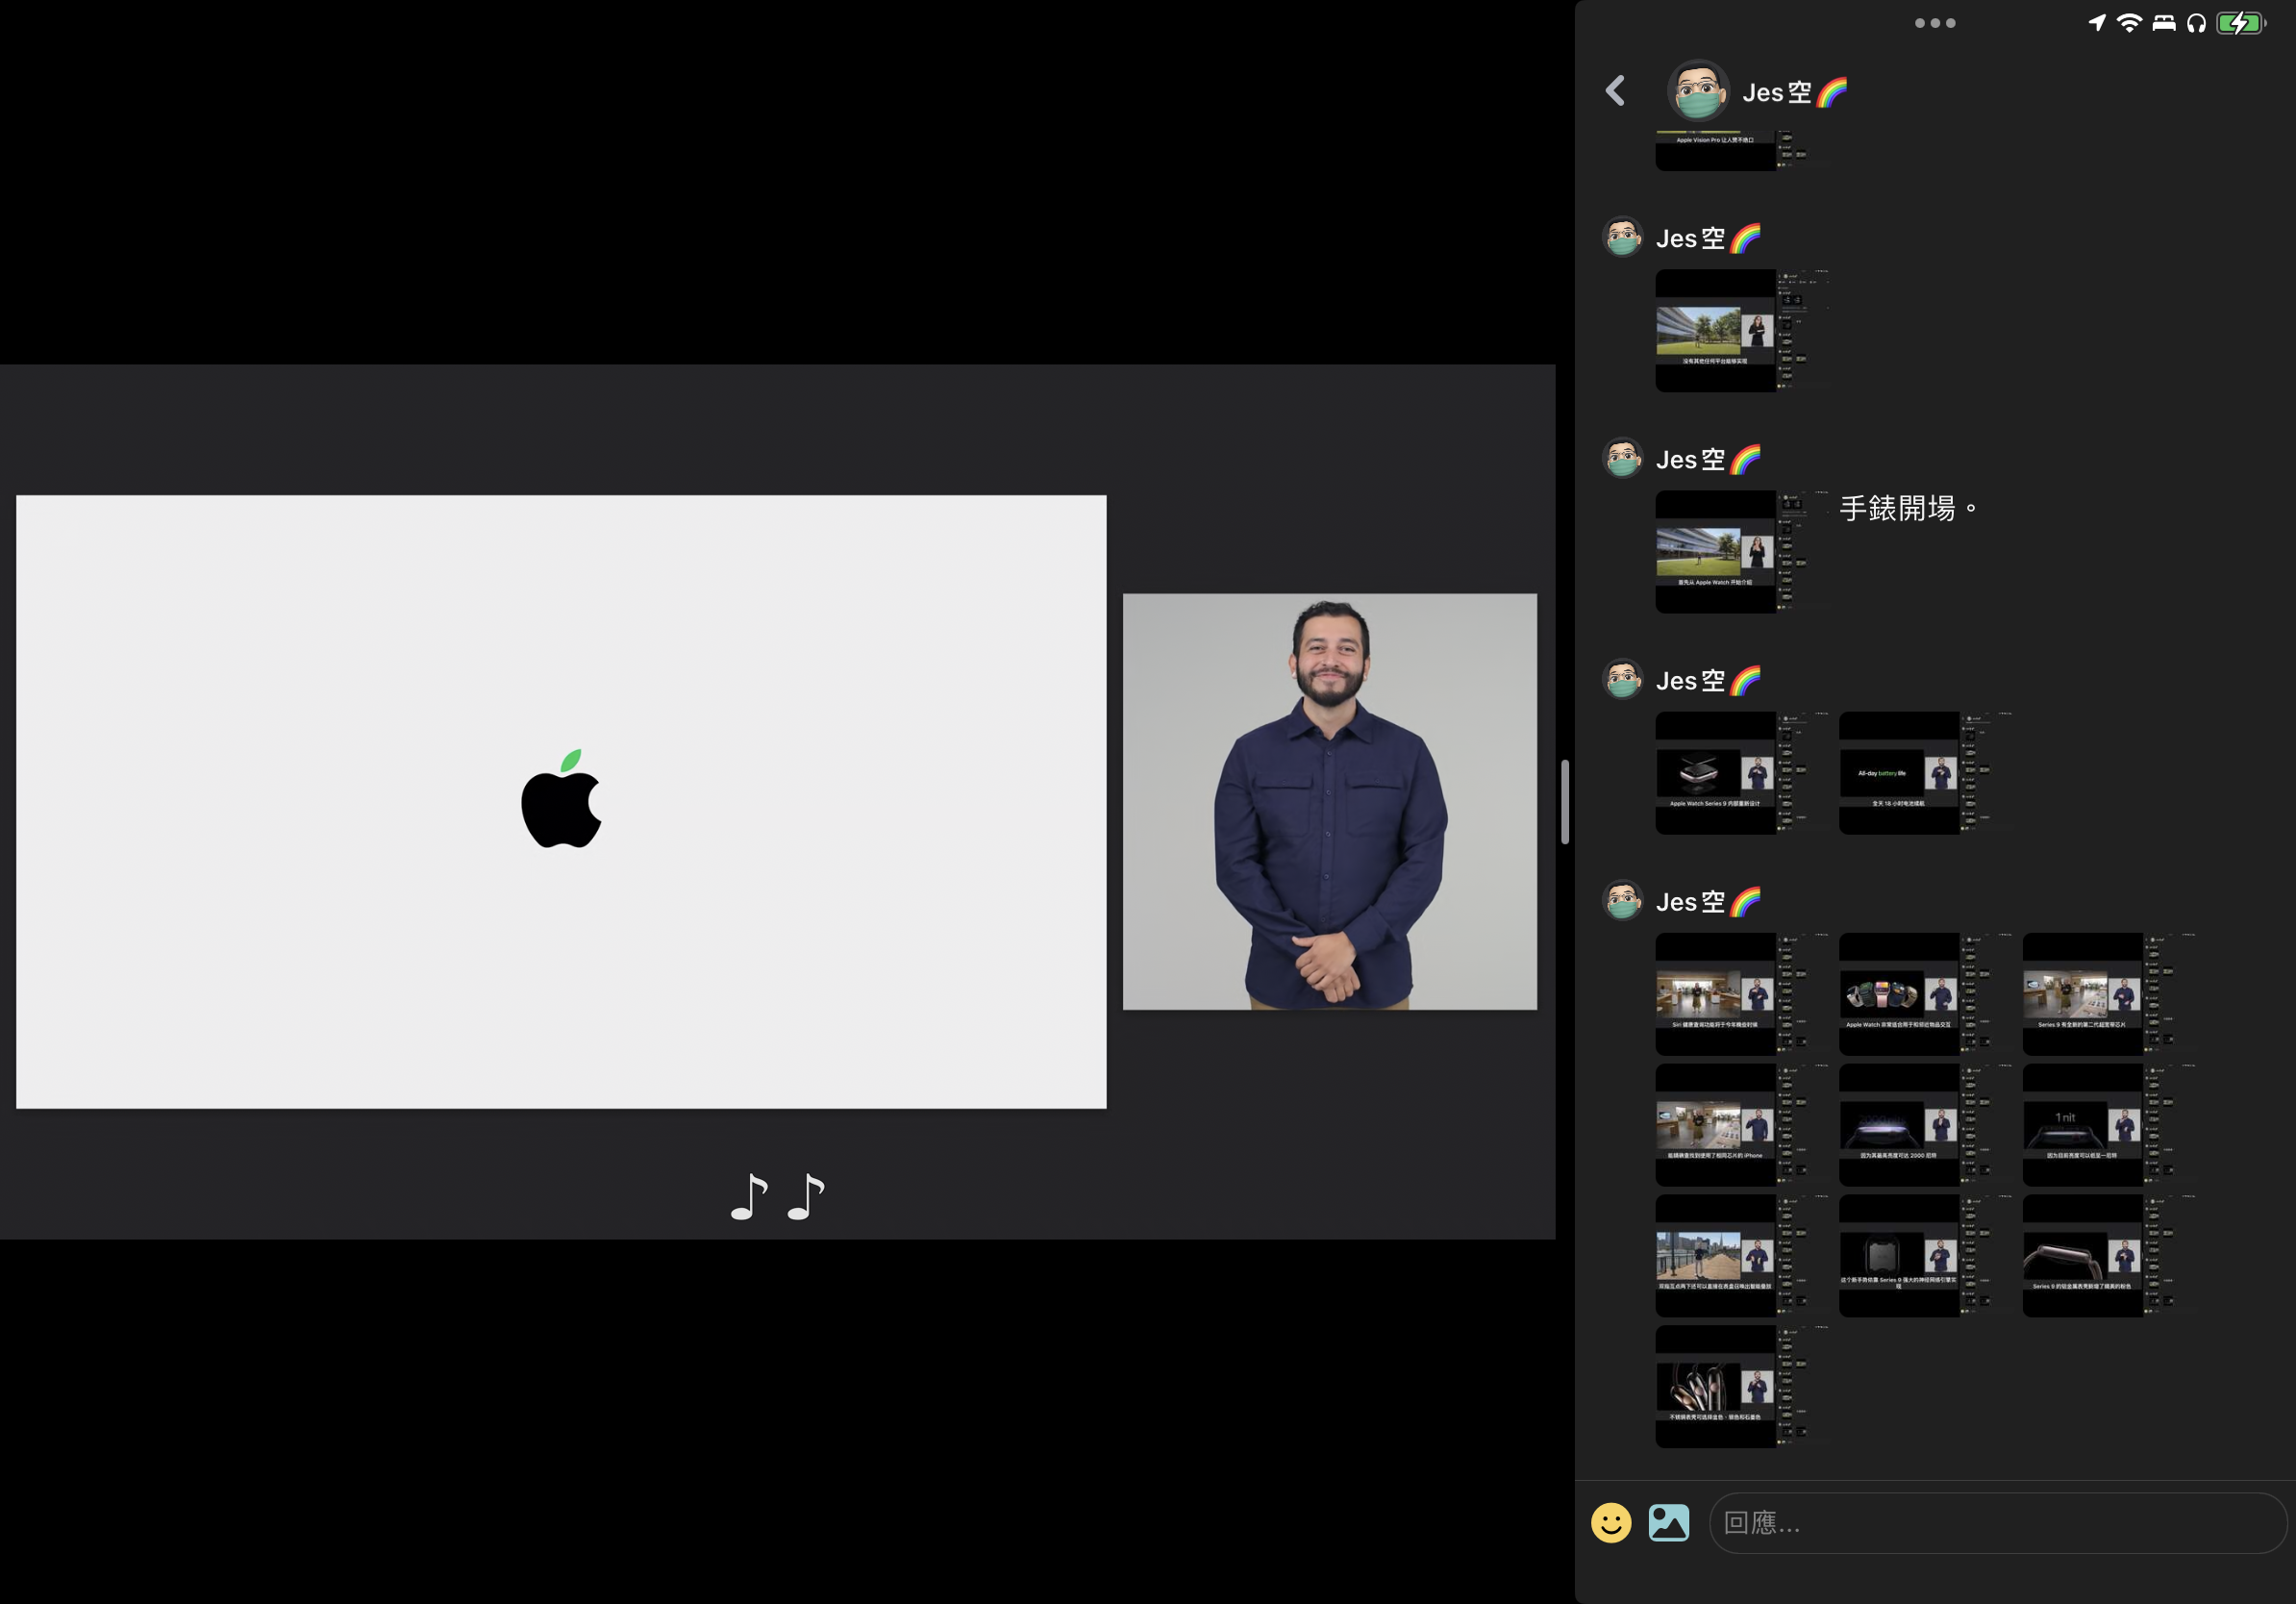Tap the music notes caption below the video
The height and width of the screenshot is (1604, 2296).
pos(777,1196)
